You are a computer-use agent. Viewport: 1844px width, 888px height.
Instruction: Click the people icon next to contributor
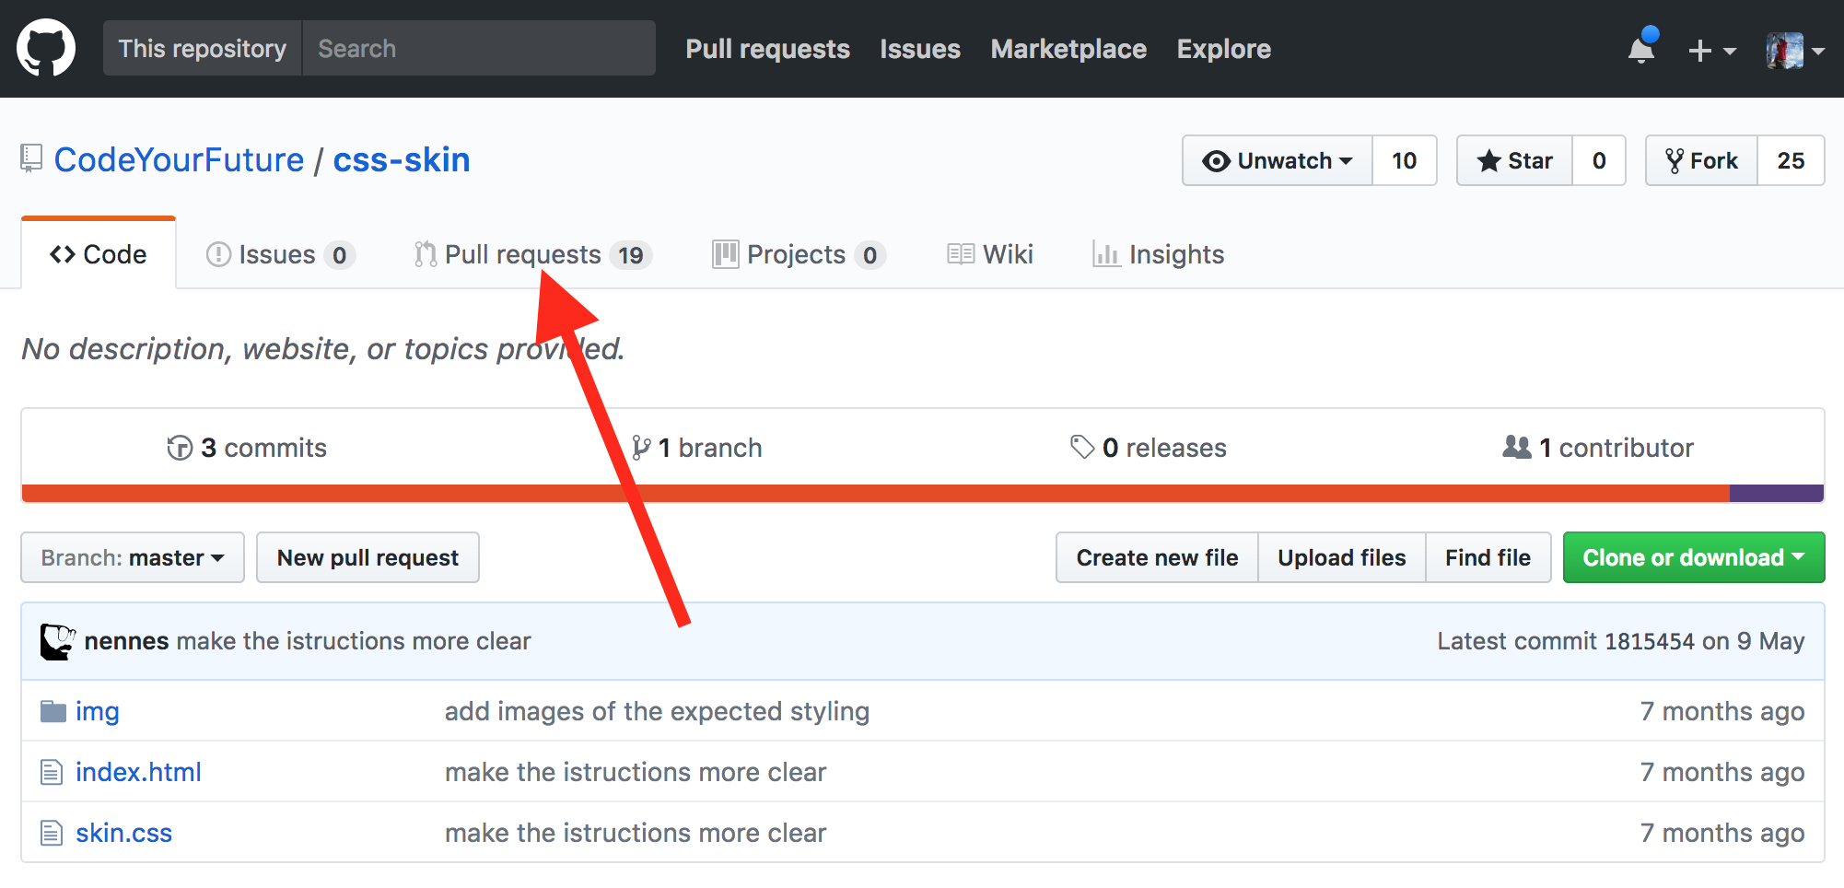pyautogui.click(x=1517, y=447)
